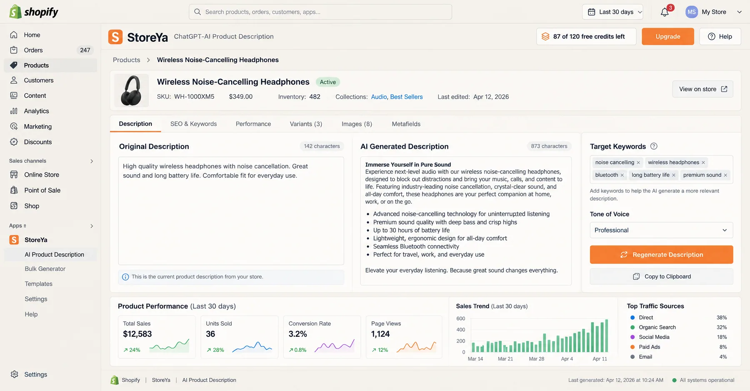
Task: Open the Variants (3) tab
Action: 306,124
